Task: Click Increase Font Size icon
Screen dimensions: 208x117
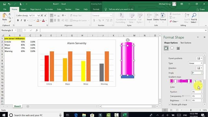Action: pos(42,15)
